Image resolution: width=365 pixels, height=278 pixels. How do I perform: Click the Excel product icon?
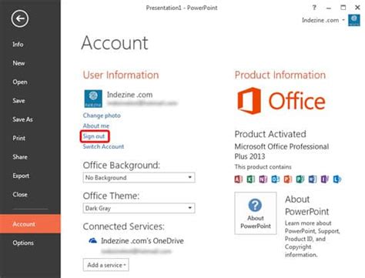(x=251, y=179)
